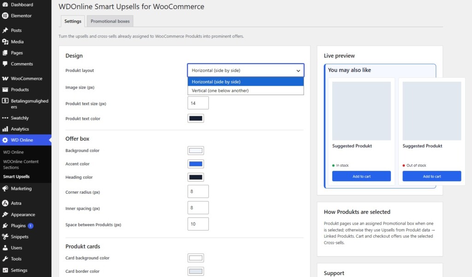Focus the Produkt text size field
This screenshot has height=277, width=472.
click(198, 103)
